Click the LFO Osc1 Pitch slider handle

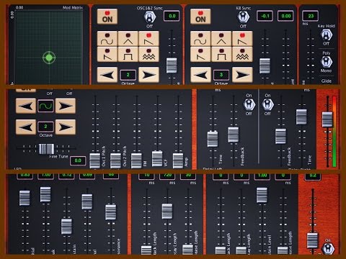coord(95,160)
